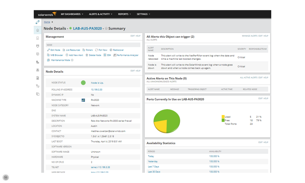This screenshot has width=305, height=183.
Task: Click the sysObjectID value 1.3.6.1.4.1.25461.2.3.18
Action: click(103, 136)
